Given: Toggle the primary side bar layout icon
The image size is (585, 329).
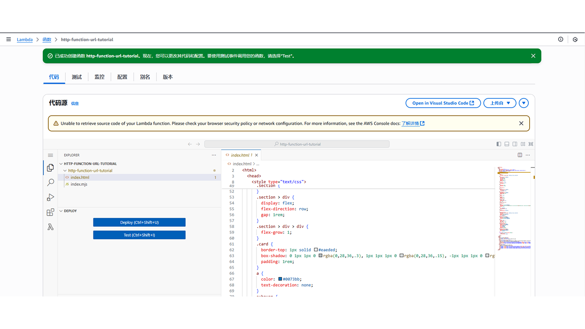Looking at the screenshot, I should [x=499, y=144].
